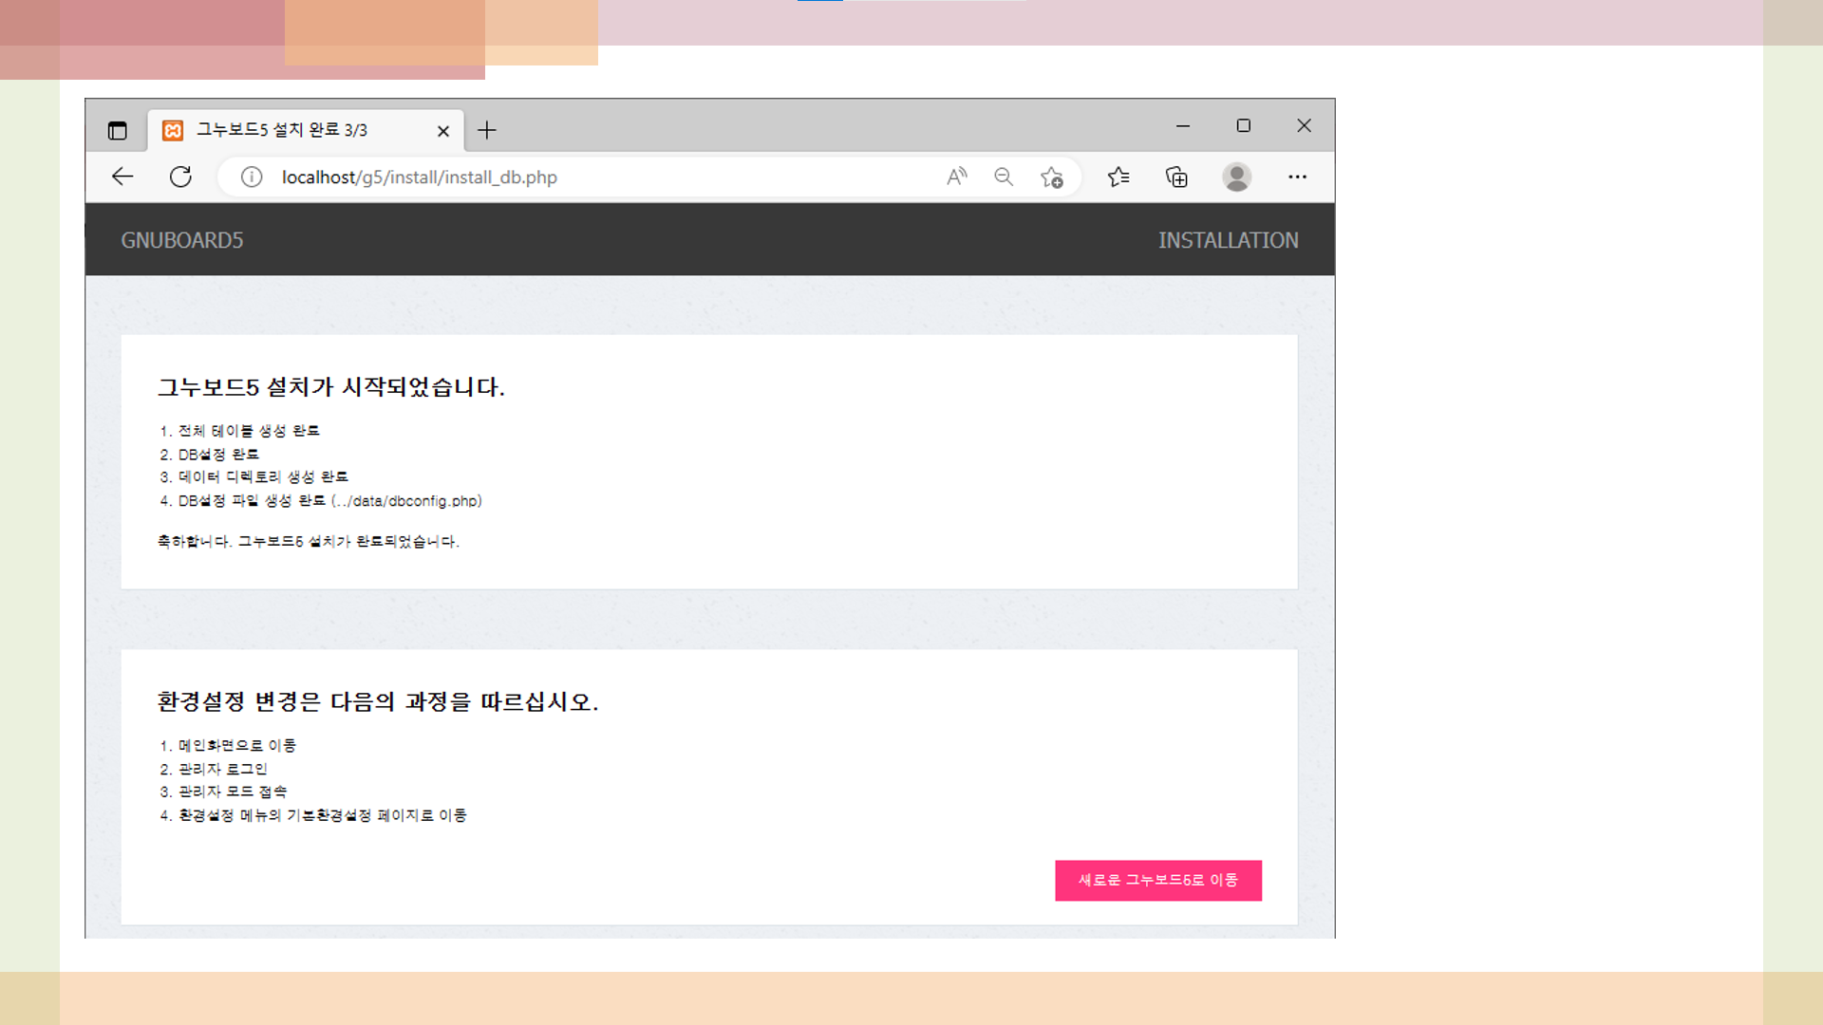Screen dimensions: 1823x1025
Task: Click the localhost address bar field
Action: coord(570,177)
